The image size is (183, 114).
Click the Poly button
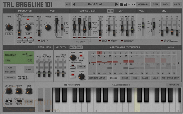click(x=10, y=68)
